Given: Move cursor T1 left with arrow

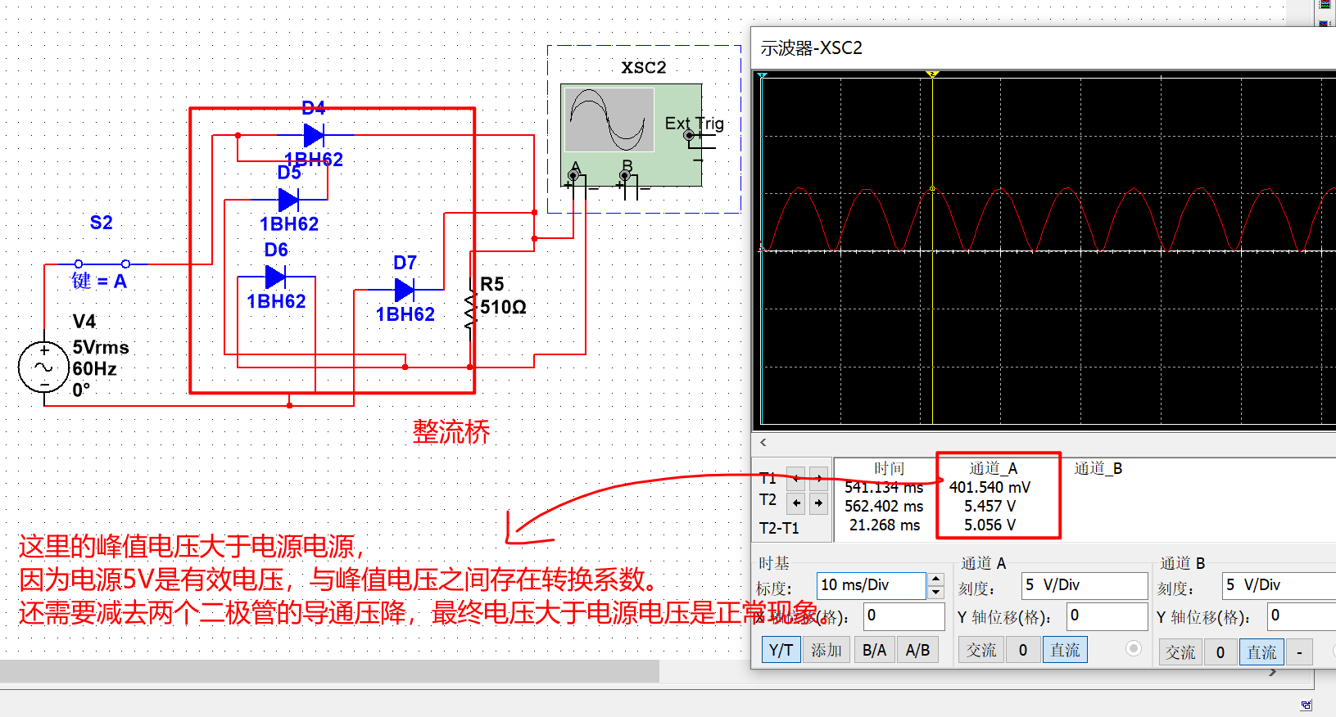Looking at the screenshot, I should point(796,477).
